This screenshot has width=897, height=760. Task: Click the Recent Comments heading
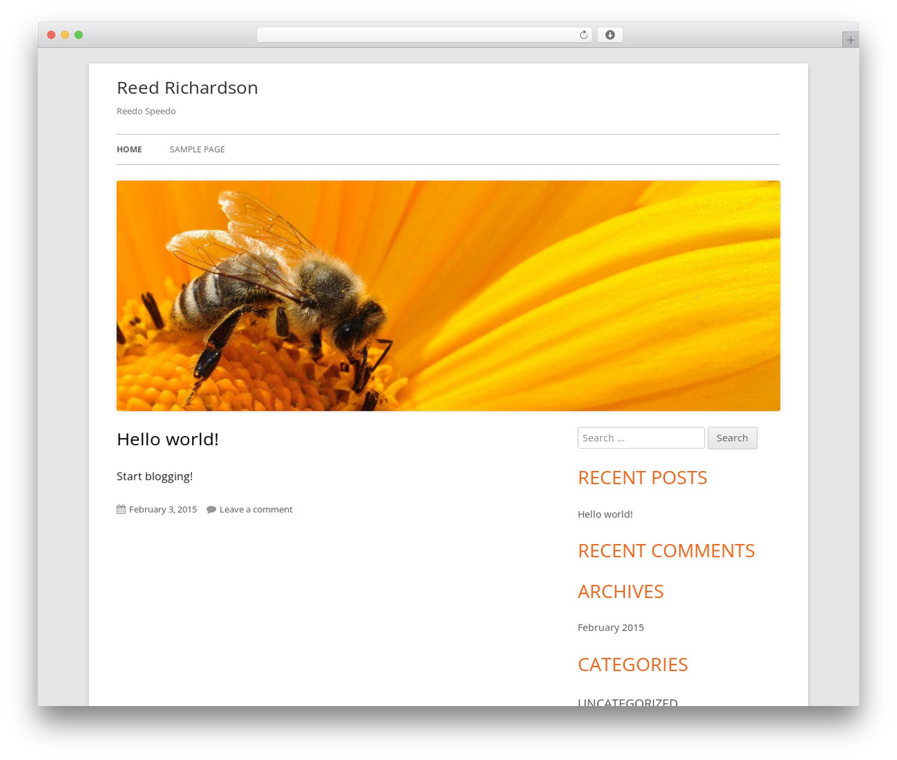[666, 550]
